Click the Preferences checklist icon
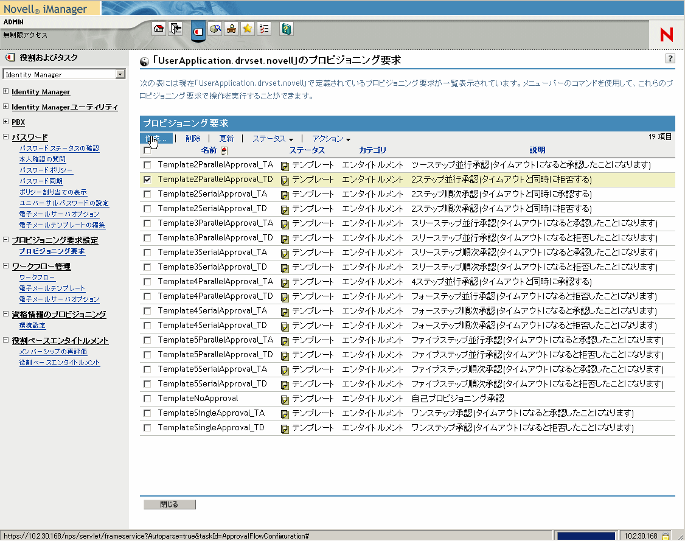This screenshot has height=541, width=685. pyautogui.click(x=264, y=29)
